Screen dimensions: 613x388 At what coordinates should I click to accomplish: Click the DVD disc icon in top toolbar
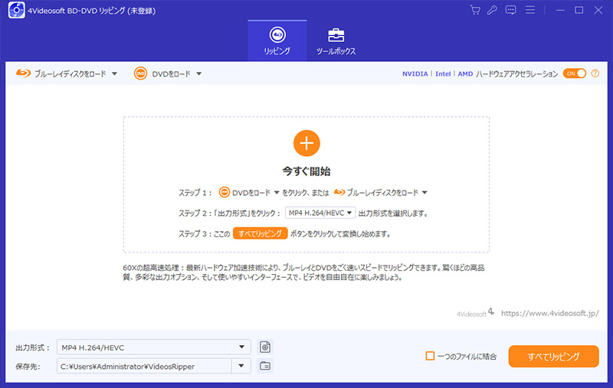[140, 73]
